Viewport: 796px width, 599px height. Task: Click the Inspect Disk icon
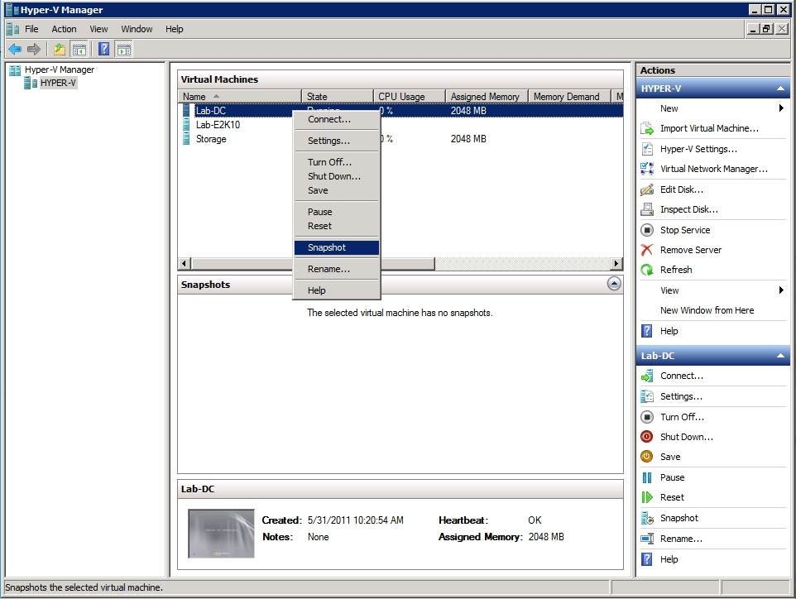click(647, 209)
